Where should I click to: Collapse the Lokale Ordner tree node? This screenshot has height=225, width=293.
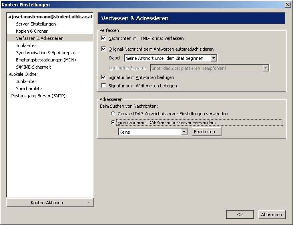point(10,74)
